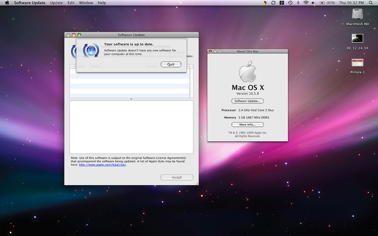Minimize the Software Update window with yellow button
Image resolution: width=378 pixels, height=236 pixels.
coord(74,35)
